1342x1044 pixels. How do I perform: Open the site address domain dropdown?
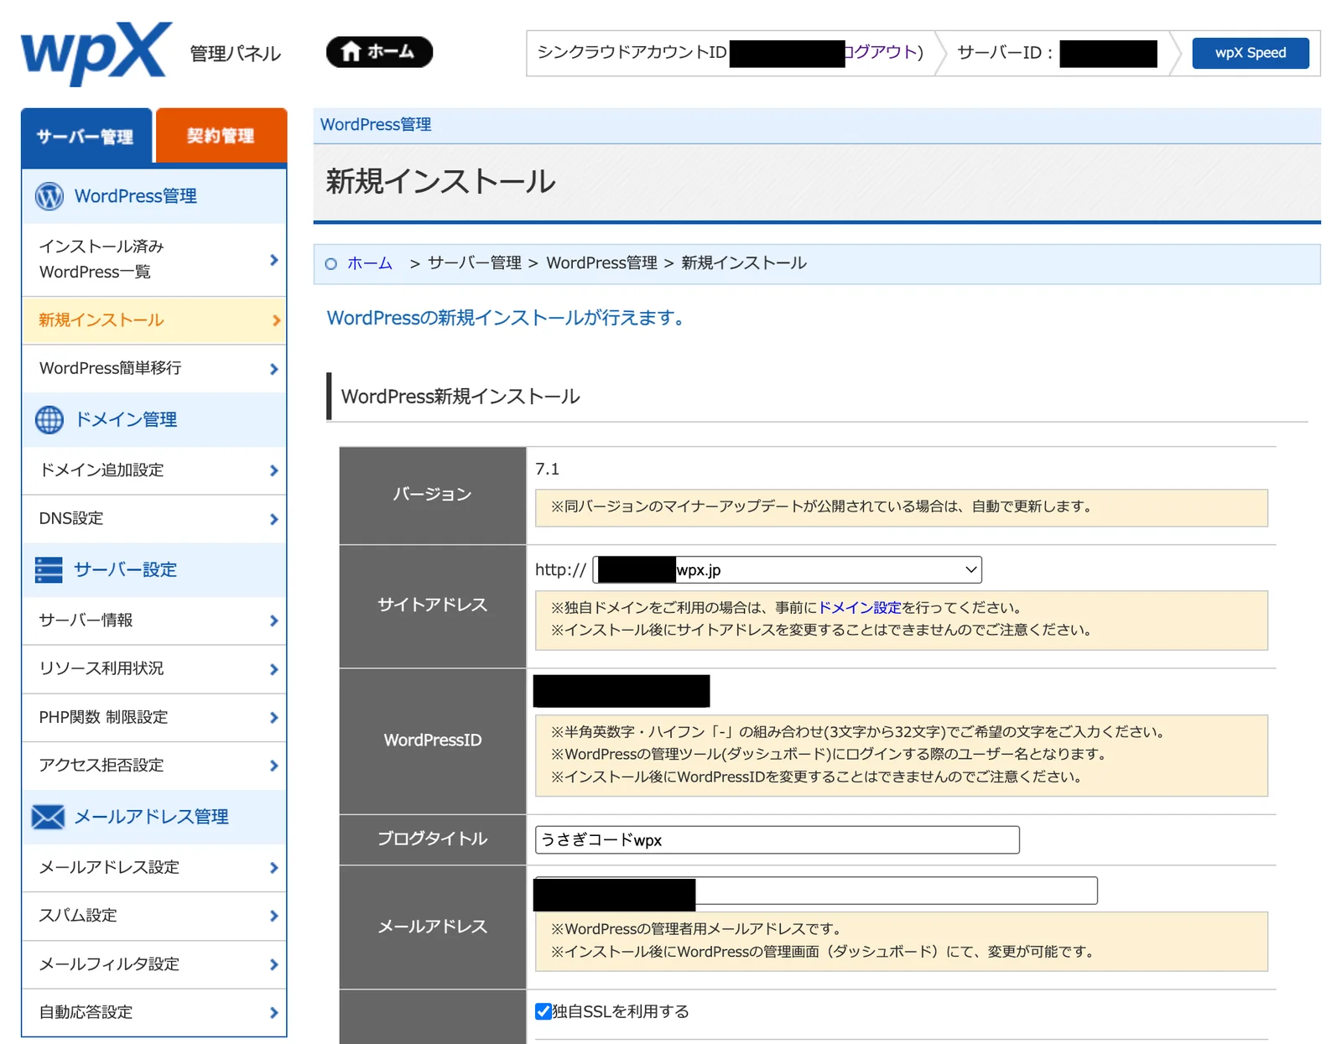[x=788, y=570]
